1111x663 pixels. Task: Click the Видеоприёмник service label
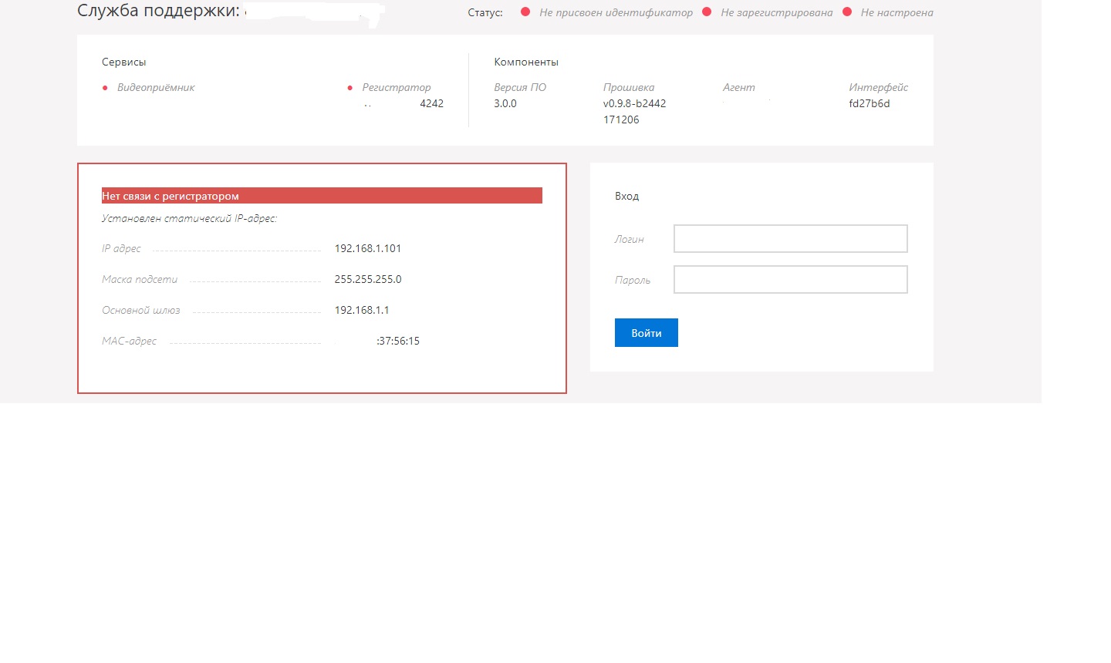[x=156, y=88]
